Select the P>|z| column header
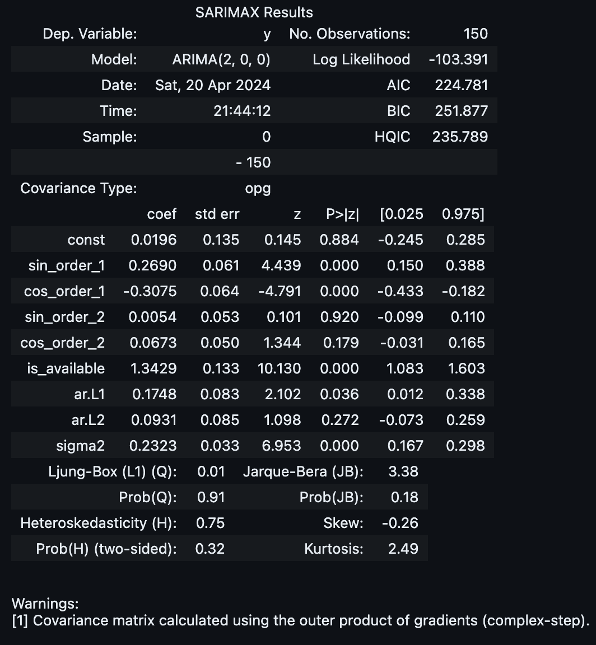The height and width of the screenshot is (645, 596). click(x=342, y=214)
